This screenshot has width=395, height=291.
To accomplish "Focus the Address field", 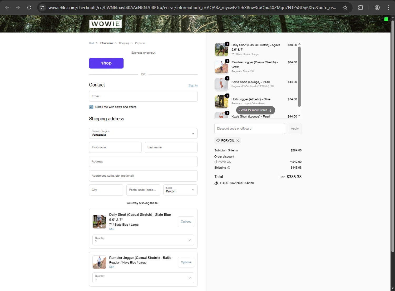I will point(143,162).
